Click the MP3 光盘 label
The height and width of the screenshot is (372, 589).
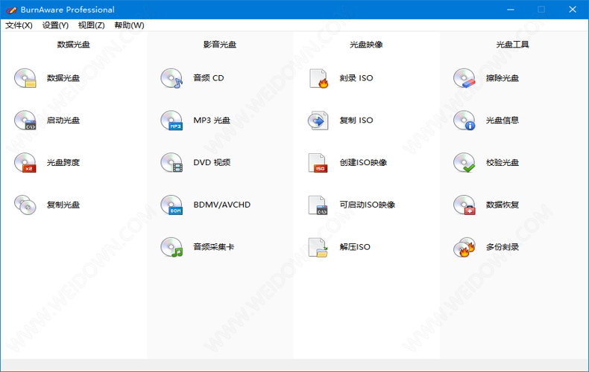click(212, 121)
